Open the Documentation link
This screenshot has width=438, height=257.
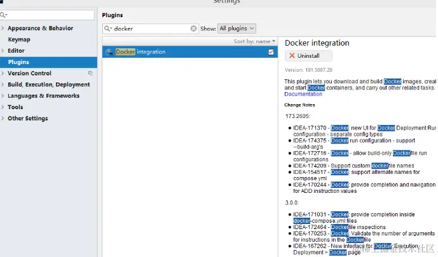click(x=303, y=94)
